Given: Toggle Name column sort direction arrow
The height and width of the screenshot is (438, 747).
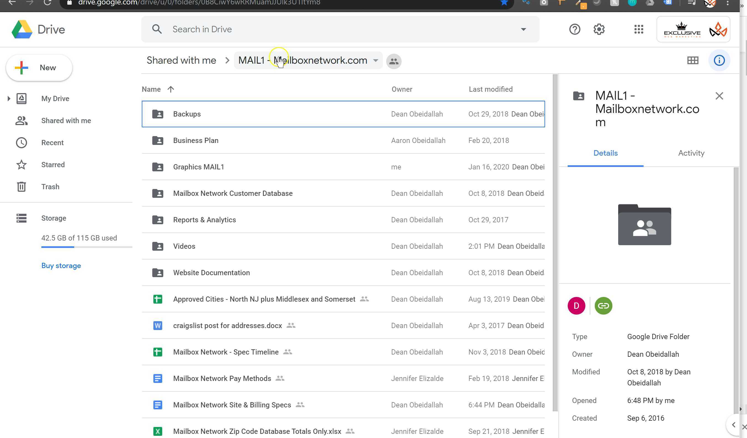Looking at the screenshot, I should [x=171, y=89].
